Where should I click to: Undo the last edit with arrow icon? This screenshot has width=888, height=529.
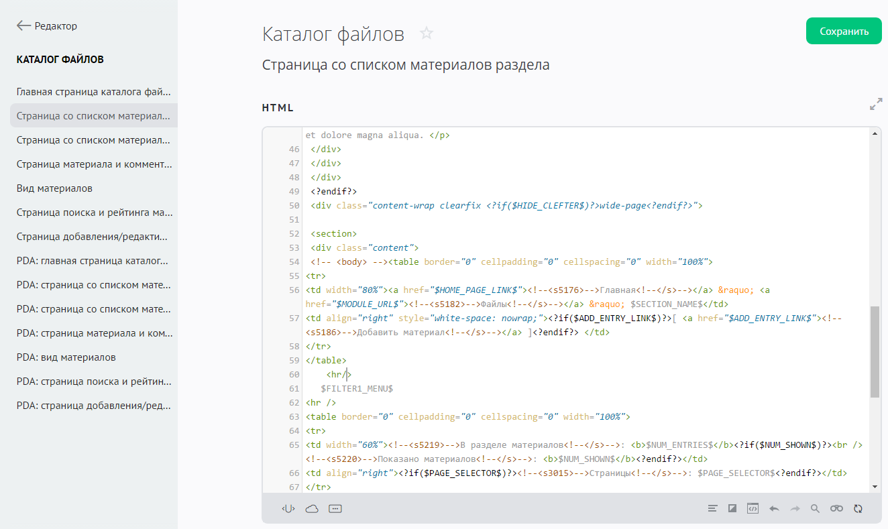coord(774,509)
